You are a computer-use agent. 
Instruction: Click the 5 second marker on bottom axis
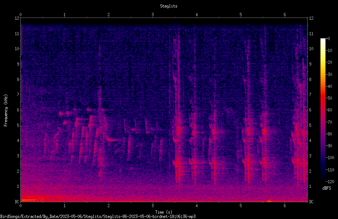pyautogui.click(x=241, y=206)
